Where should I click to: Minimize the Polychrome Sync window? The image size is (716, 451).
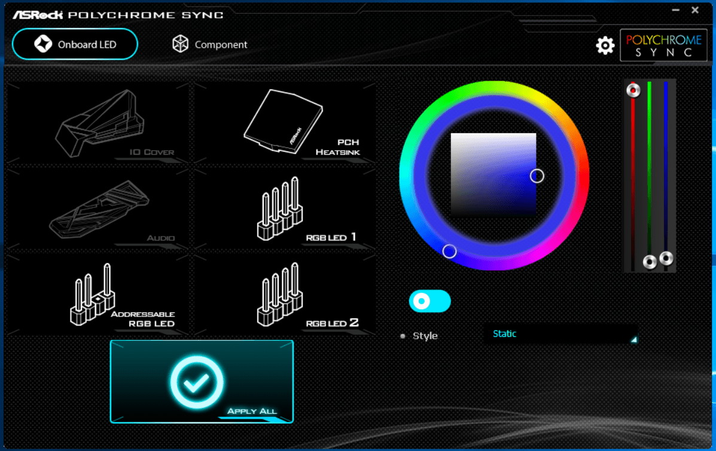point(676,10)
